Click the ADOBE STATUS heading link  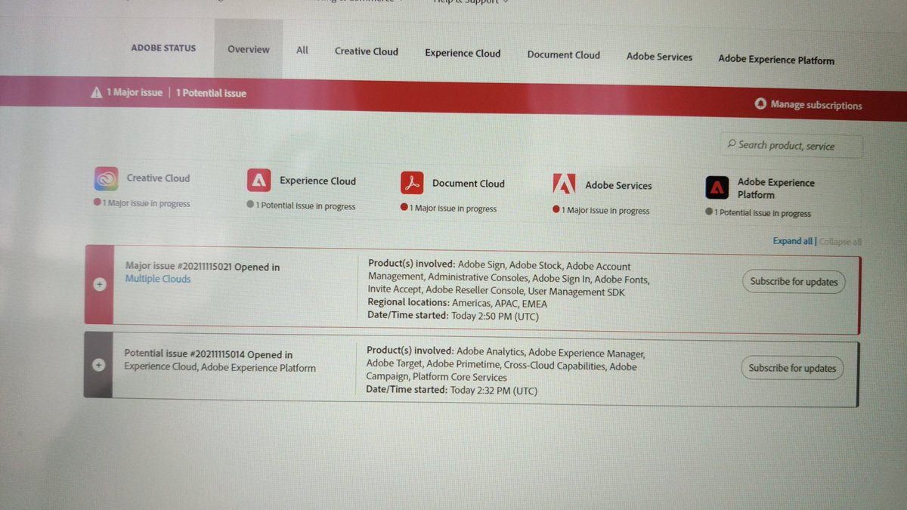click(x=163, y=48)
